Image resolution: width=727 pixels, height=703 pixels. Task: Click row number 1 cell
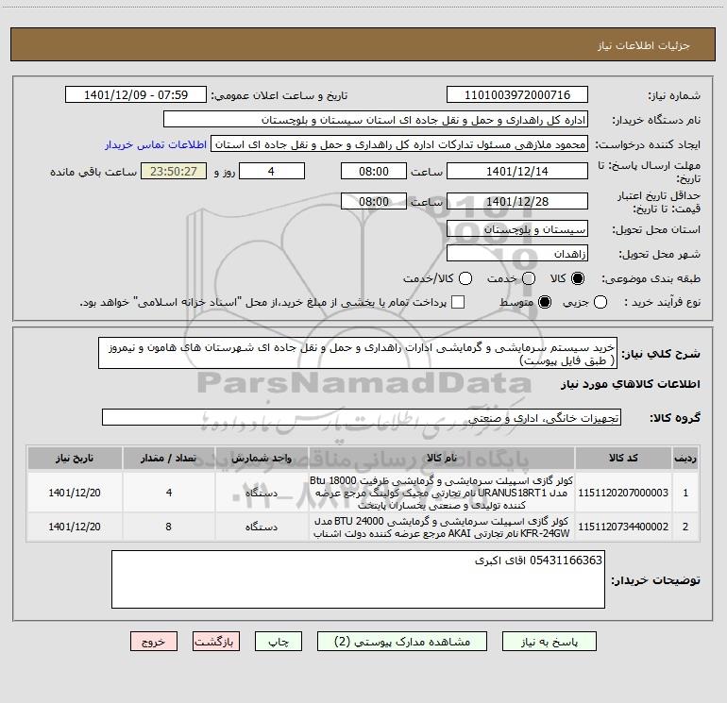tap(685, 493)
